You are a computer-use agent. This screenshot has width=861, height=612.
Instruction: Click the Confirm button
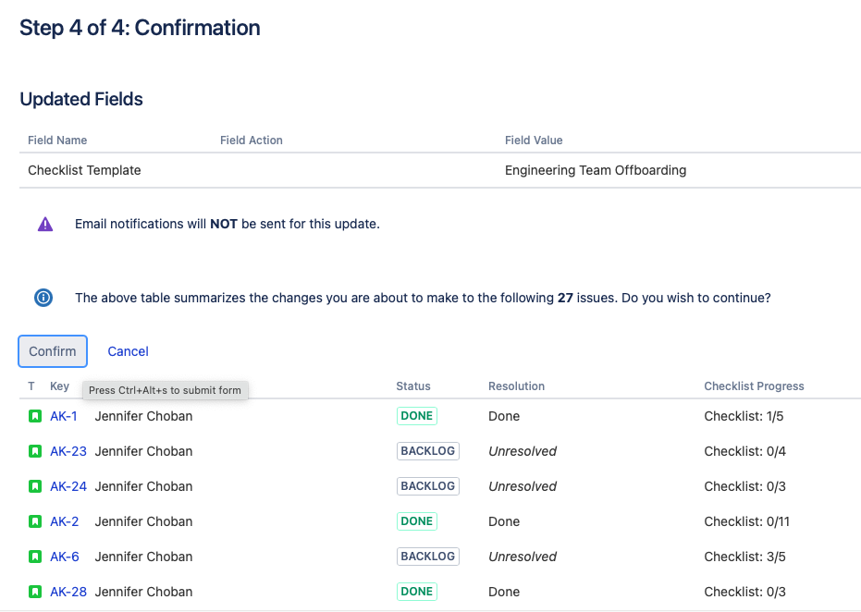coord(53,351)
